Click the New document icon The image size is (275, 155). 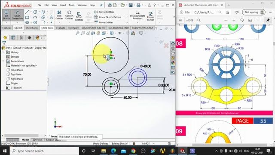tap(115, 5)
